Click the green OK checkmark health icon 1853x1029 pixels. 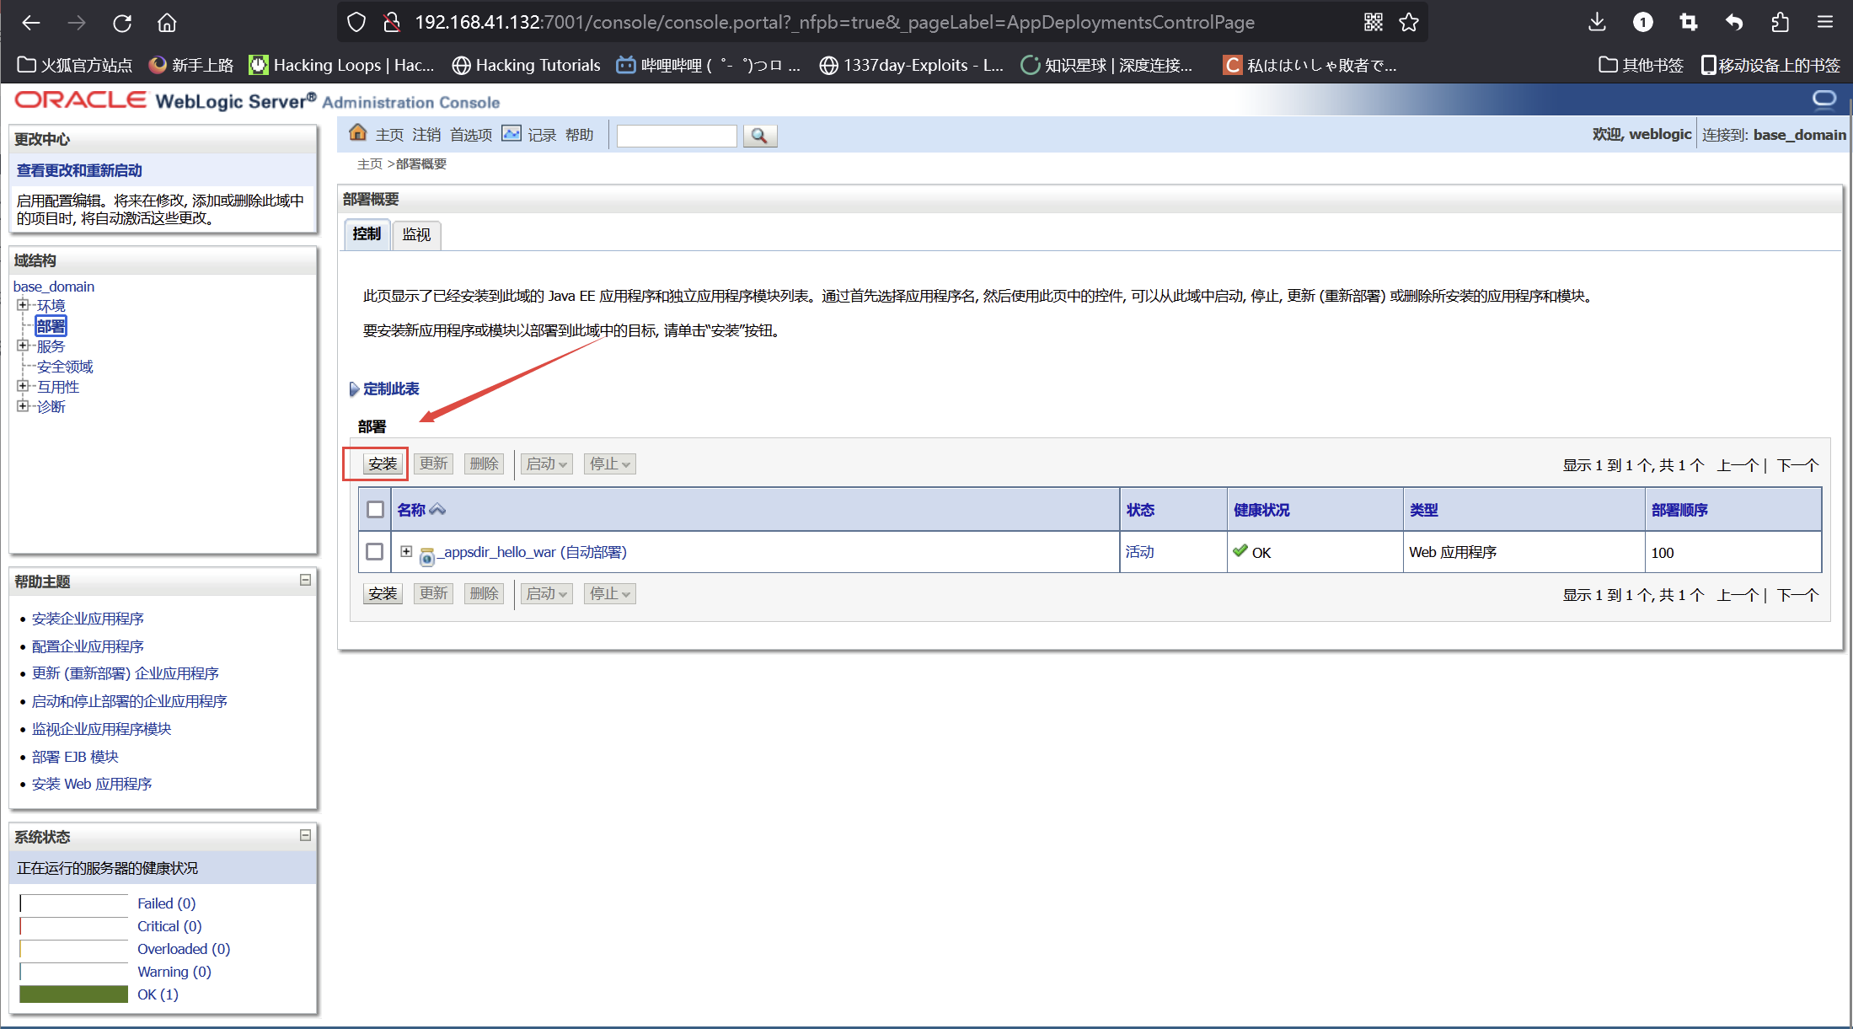[x=1240, y=551]
